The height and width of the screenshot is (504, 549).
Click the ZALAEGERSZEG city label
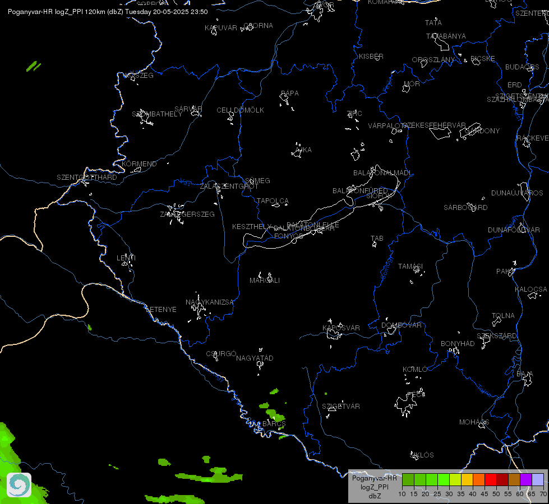pos(187,214)
